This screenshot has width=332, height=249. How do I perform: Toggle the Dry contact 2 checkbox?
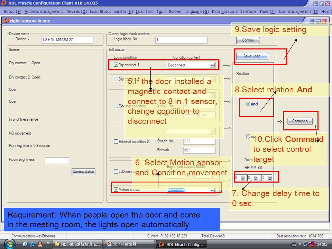click(116, 79)
